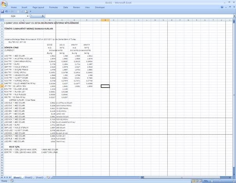
Task: Switch to Page Break Preview button
Action: click(x=201, y=181)
